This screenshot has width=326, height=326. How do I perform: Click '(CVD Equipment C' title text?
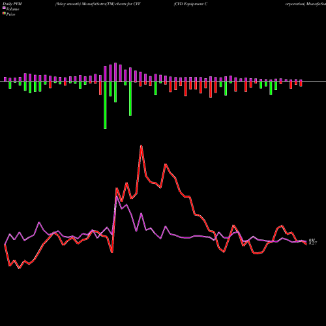click(x=190, y=4)
